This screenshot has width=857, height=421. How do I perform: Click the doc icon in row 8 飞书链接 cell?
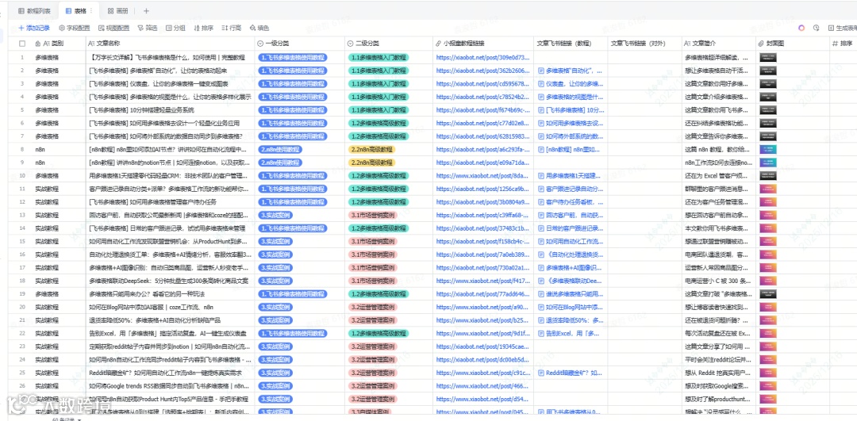[x=541, y=149]
